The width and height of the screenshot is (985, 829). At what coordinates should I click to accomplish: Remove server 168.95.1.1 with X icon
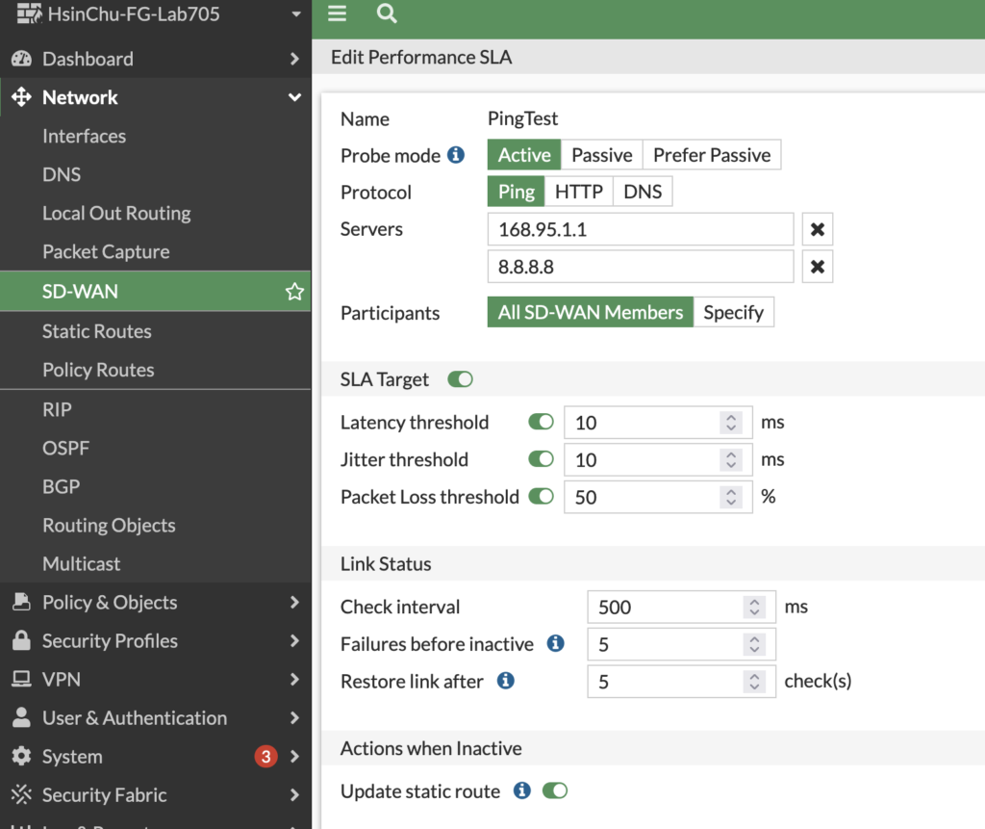[817, 230]
